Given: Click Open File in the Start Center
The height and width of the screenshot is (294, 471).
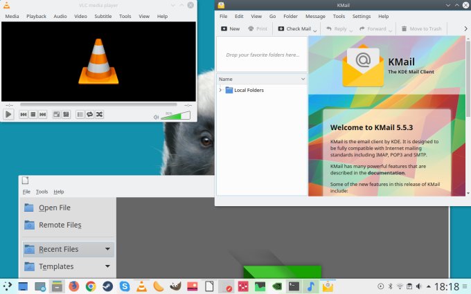Looking at the screenshot, I should tap(54, 208).
